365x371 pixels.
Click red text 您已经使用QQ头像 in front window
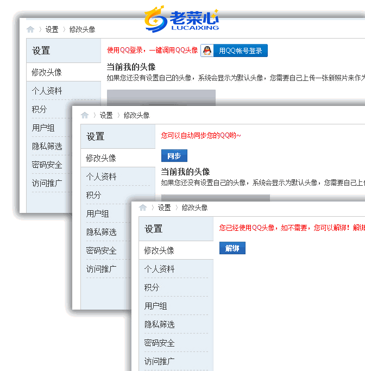pyautogui.click(x=247, y=228)
